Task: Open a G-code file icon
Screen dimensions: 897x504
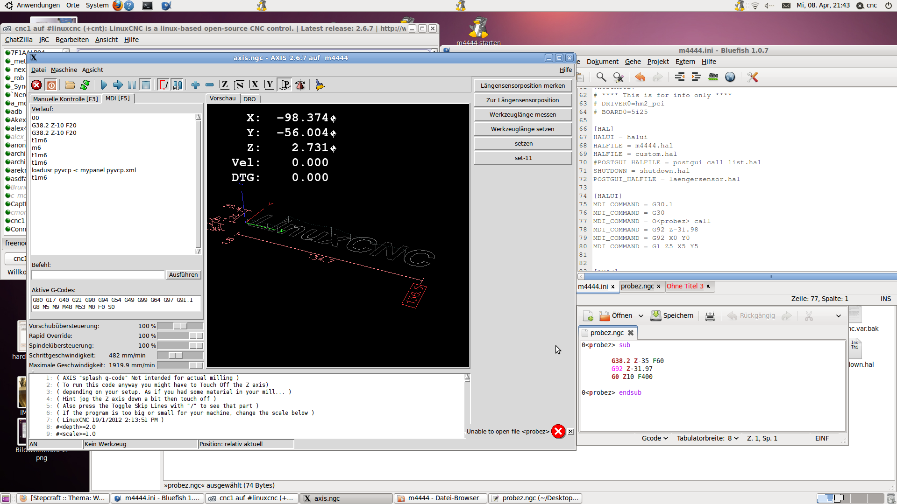Action: click(70, 85)
